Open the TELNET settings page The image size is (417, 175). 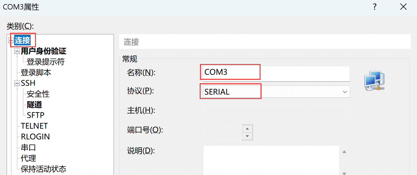click(x=34, y=126)
